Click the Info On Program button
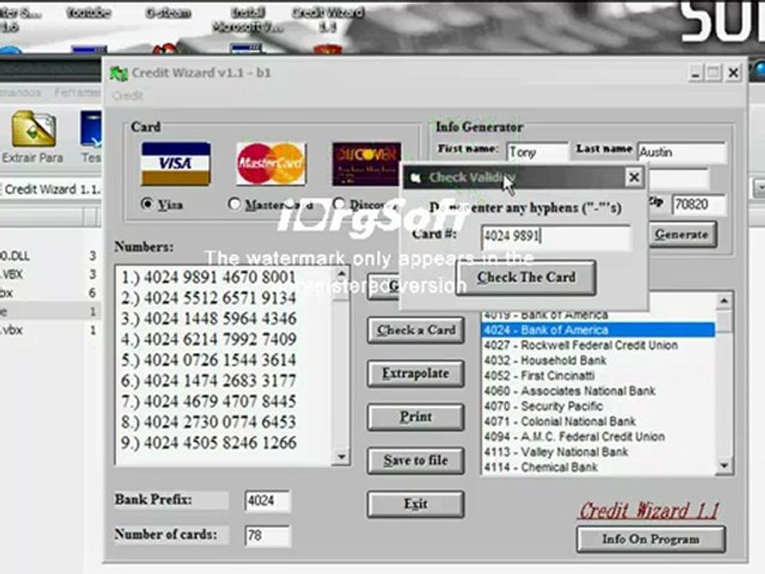This screenshot has width=765, height=574. (651, 540)
